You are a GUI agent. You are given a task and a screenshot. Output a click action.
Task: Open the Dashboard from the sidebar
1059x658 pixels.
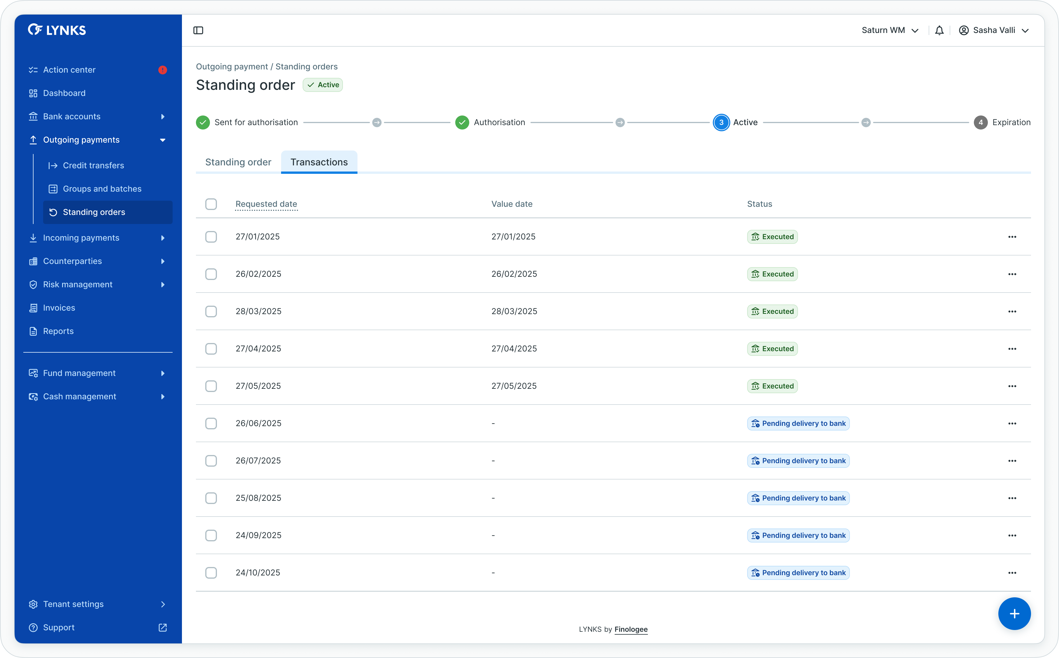[x=64, y=93]
